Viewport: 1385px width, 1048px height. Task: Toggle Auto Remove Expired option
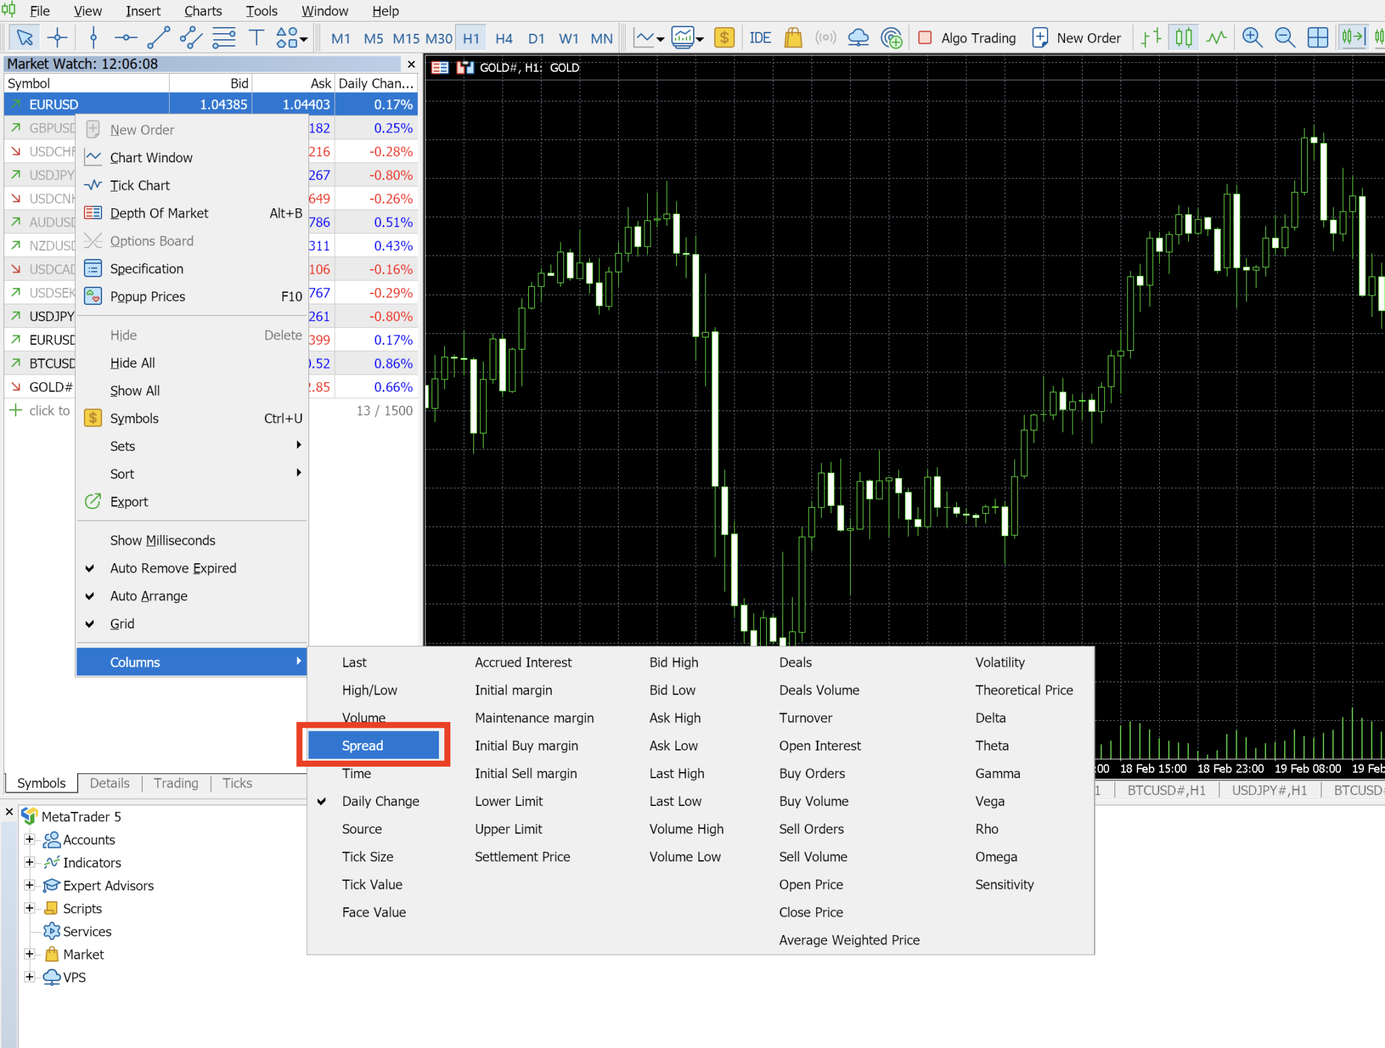[x=173, y=568]
